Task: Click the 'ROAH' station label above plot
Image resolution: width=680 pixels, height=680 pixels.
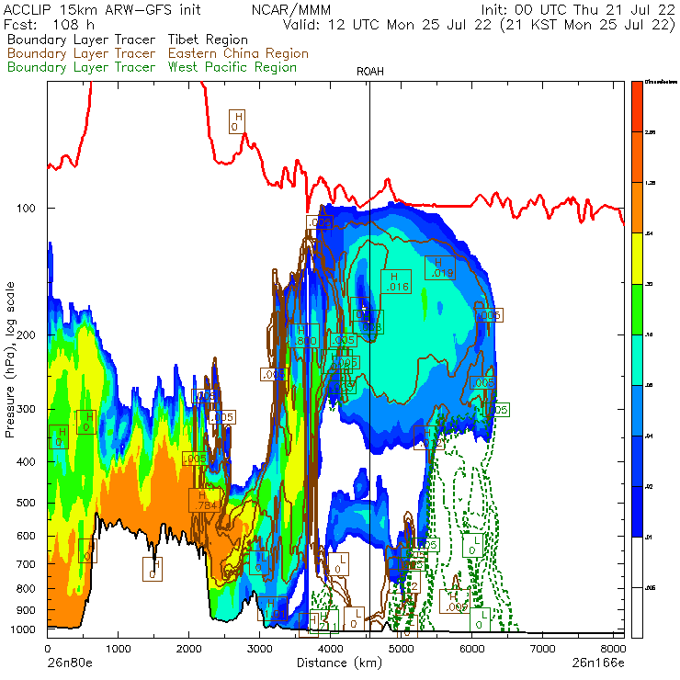Action: point(370,72)
